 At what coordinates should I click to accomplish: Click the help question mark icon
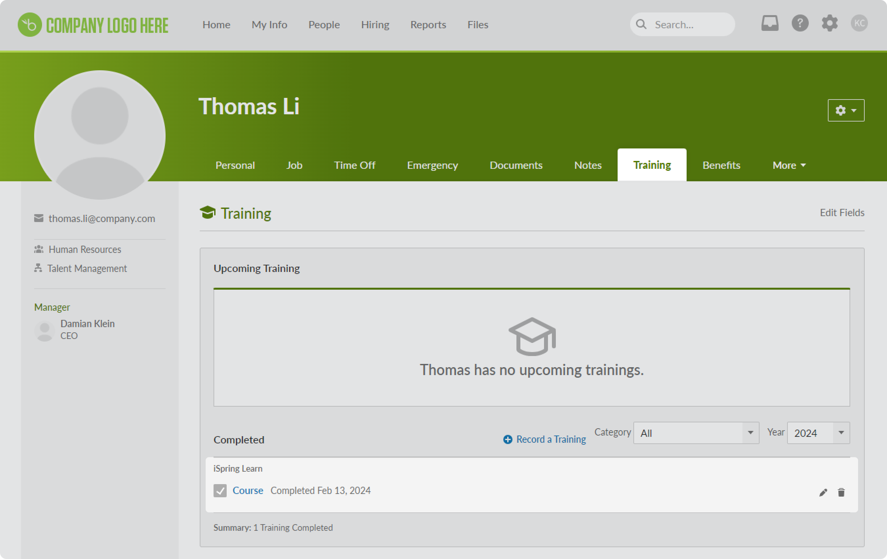point(800,24)
